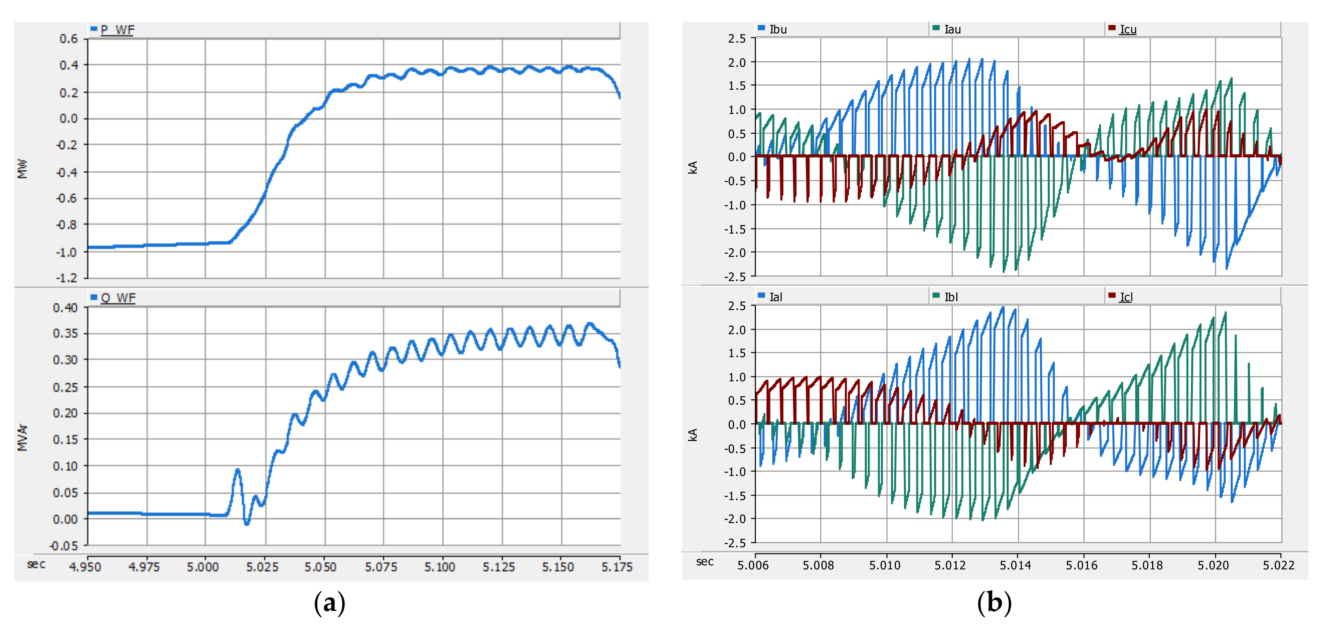Viewport: 1323px width, 631px height.
Task: Click the Ibl legend label
Action: pos(951,297)
